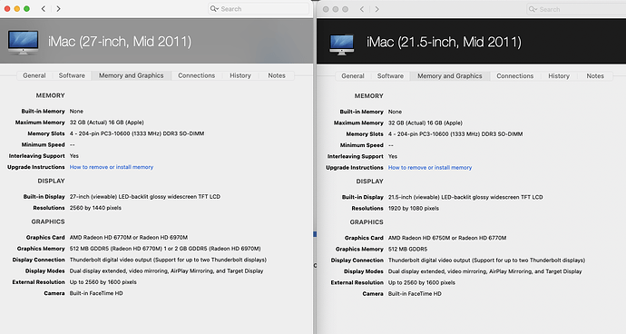Maximize the 27-inch iMac window with the green button
Viewport: 626px width, 334px height.
click(26, 9)
